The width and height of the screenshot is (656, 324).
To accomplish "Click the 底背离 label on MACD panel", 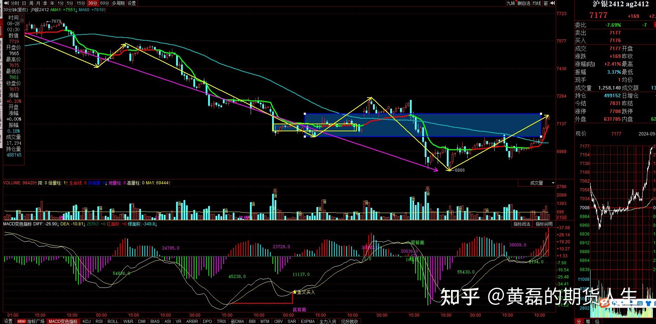I will 299,310.
